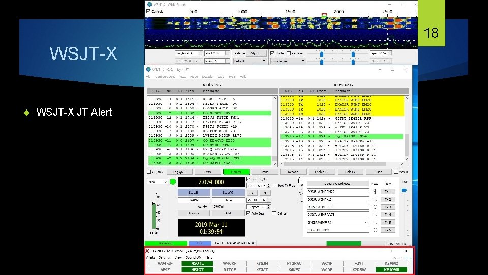This screenshot has width=488, height=275.
Task: Click the DX Call input field
Action: (x=194, y=200)
